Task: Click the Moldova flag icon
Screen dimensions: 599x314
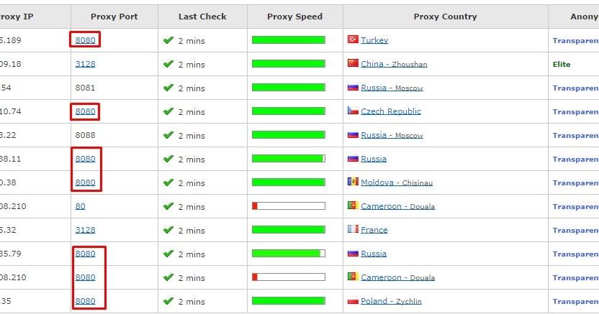Action: point(353,181)
